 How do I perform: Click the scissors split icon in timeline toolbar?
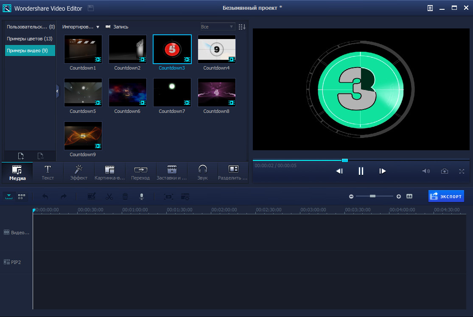pos(109,196)
